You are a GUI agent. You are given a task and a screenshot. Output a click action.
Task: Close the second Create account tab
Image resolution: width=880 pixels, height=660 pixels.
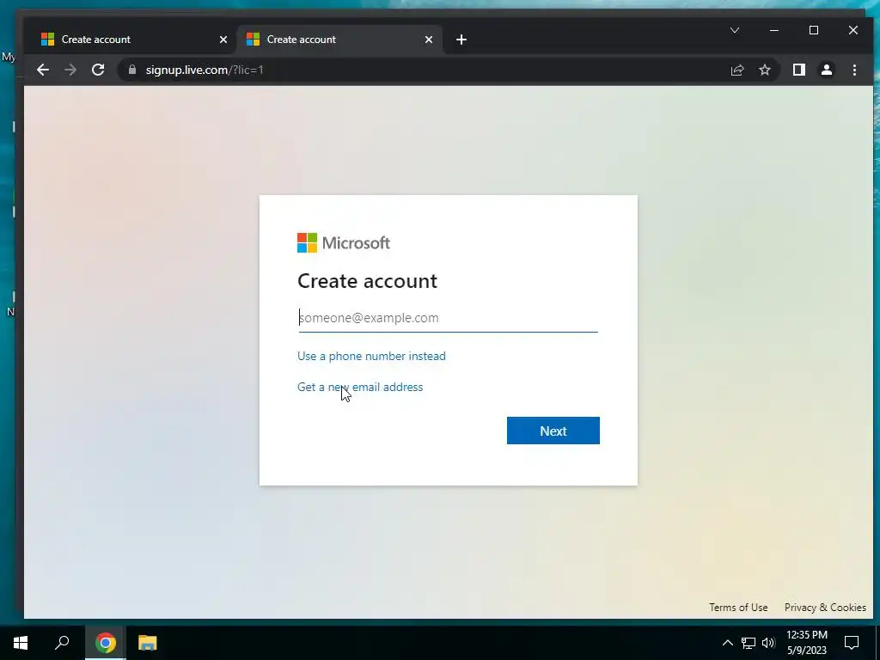coord(428,40)
